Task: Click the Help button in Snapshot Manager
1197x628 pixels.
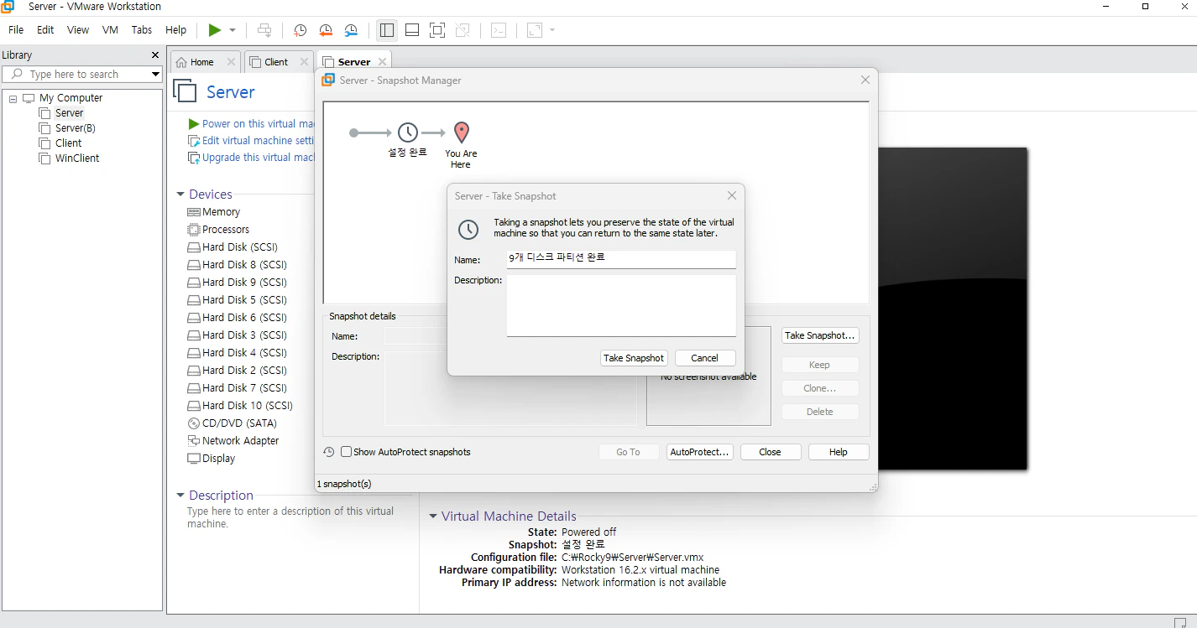Action: click(838, 452)
